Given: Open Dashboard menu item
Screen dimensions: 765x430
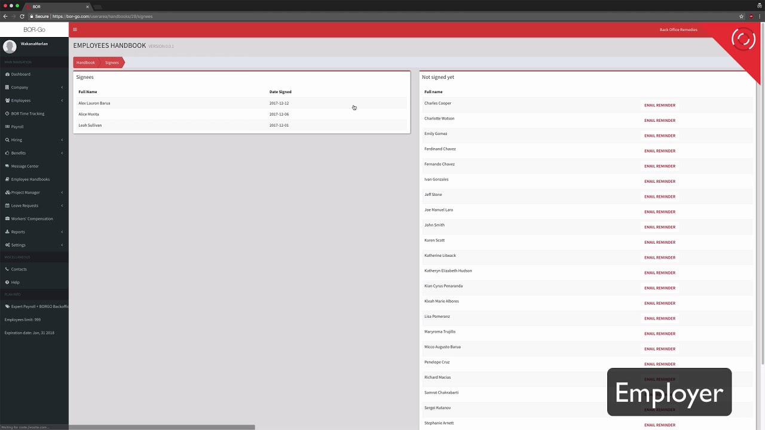Looking at the screenshot, I should [34, 74].
